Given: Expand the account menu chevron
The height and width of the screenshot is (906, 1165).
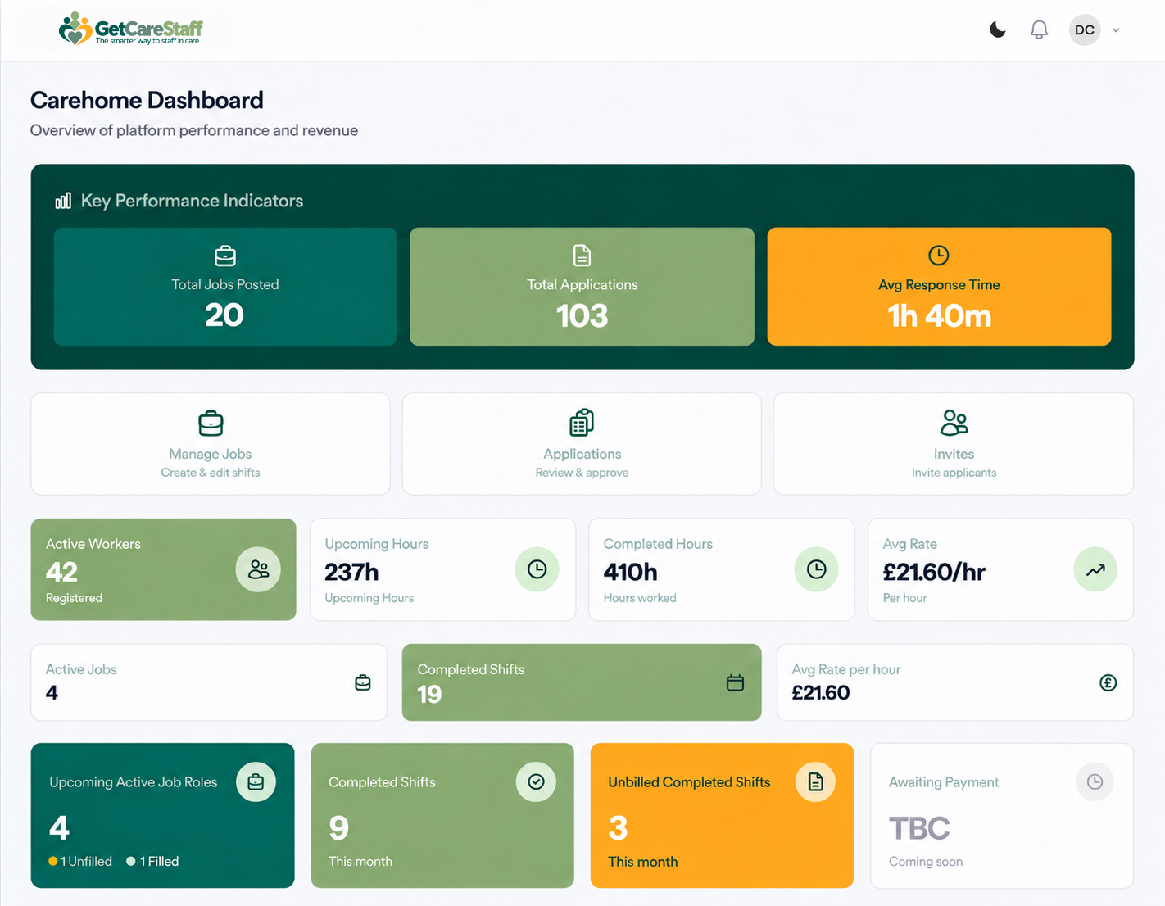Looking at the screenshot, I should point(1116,30).
